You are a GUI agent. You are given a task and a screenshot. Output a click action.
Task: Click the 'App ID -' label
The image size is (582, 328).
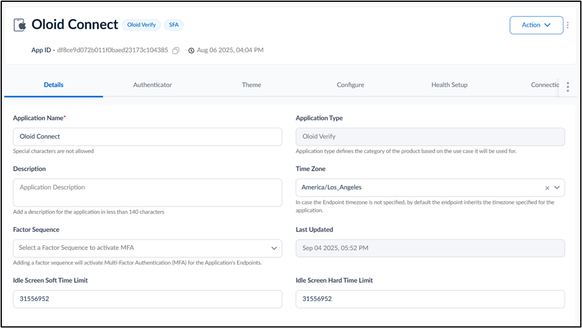point(43,50)
